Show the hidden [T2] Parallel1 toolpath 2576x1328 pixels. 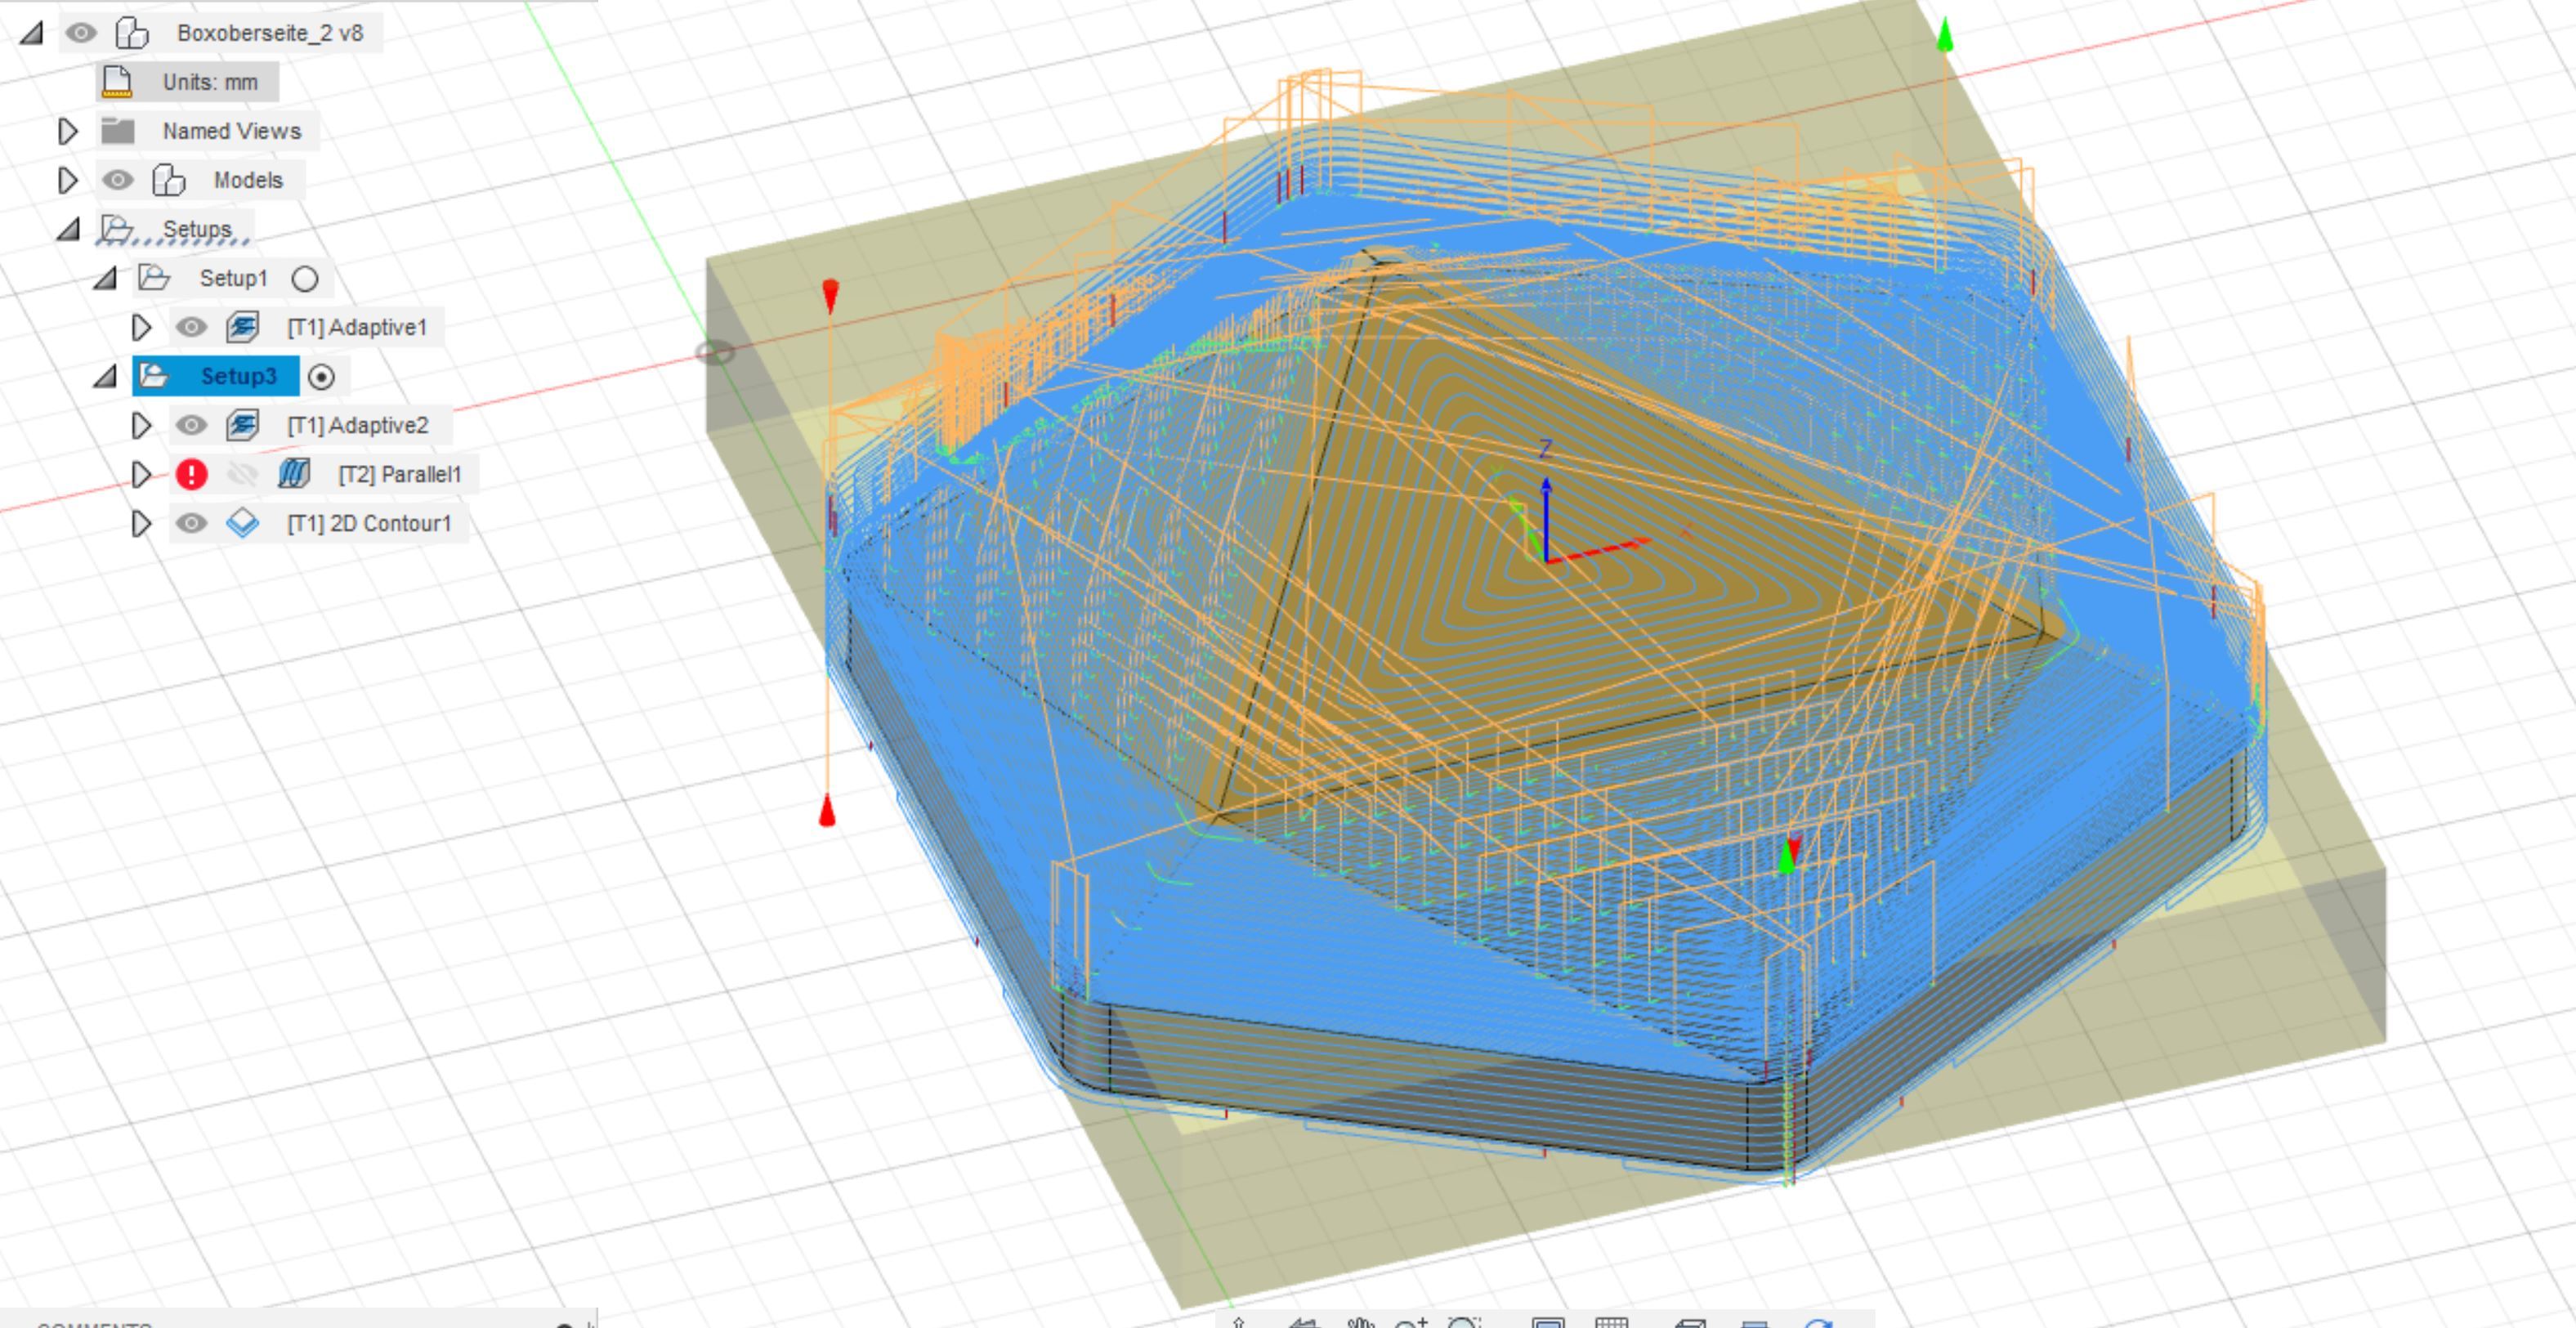[x=242, y=474]
